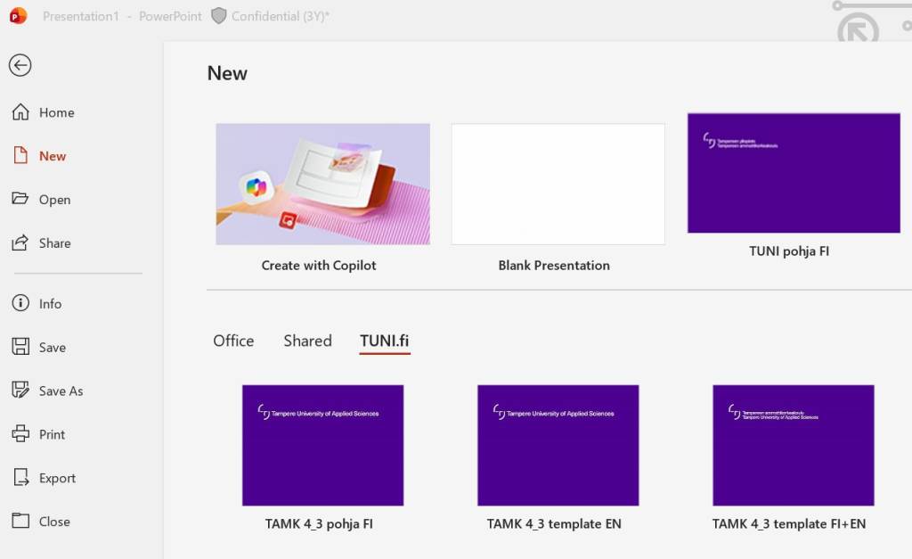
Task: Click the Close folder icon
Action: pyautogui.click(x=20, y=521)
